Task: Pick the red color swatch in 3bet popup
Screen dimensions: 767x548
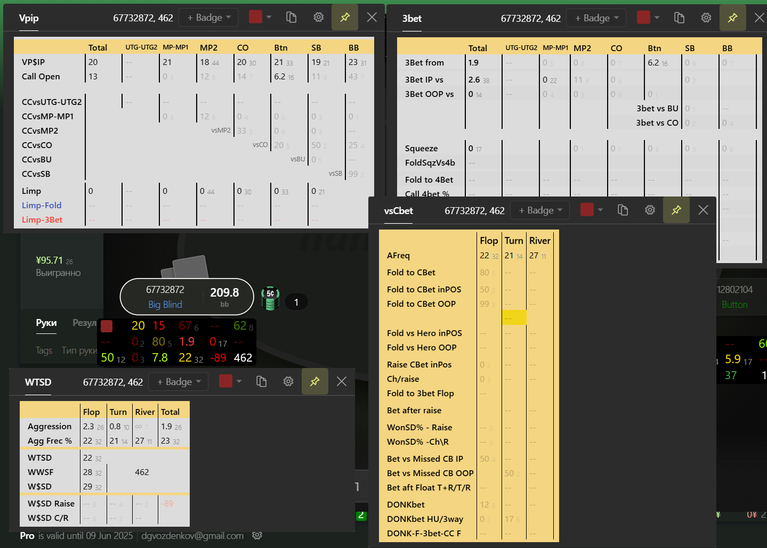Action: coord(644,18)
